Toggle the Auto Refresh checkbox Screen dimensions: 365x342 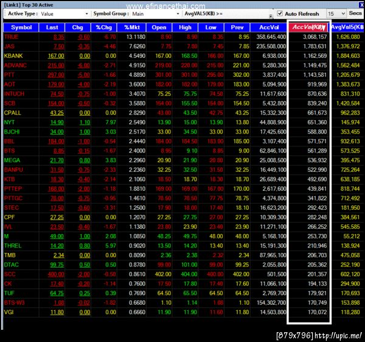click(x=280, y=13)
